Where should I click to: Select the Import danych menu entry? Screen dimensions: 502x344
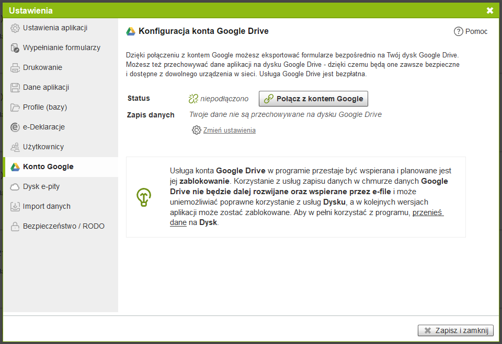47,207
